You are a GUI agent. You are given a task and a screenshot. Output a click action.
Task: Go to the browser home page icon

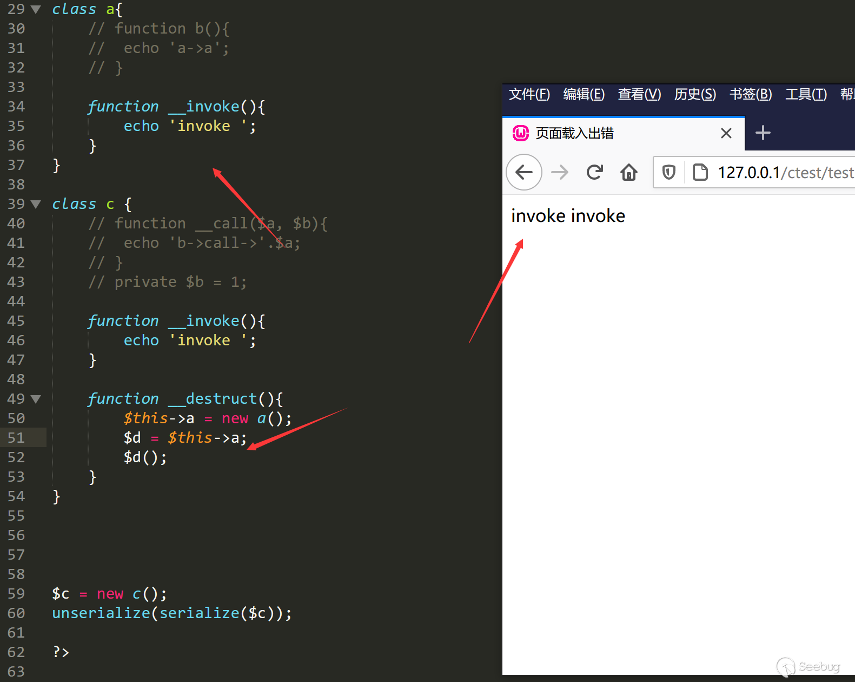coord(628,172)
